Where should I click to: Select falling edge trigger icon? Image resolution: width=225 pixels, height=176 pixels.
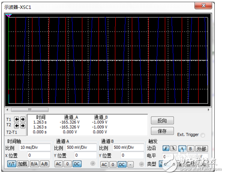(x=173, y=148)
